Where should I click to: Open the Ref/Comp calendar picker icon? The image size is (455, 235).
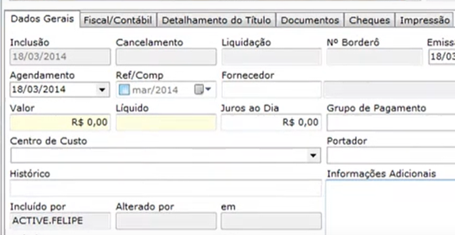tap(202, 90)
